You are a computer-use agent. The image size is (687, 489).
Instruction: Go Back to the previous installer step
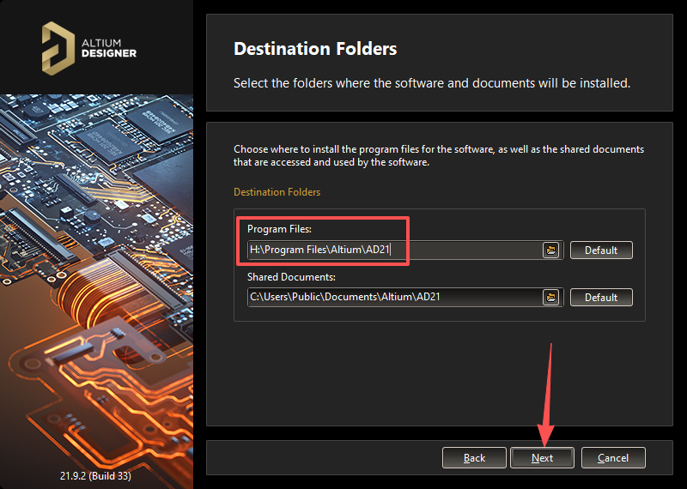[474, 458]
